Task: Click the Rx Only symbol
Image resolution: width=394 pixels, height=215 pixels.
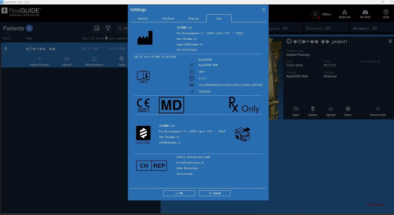Action: pos(244,105)
